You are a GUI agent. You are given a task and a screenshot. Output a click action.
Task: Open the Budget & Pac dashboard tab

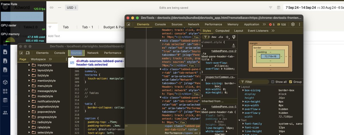pyautogui.click(x=114, y=27)
